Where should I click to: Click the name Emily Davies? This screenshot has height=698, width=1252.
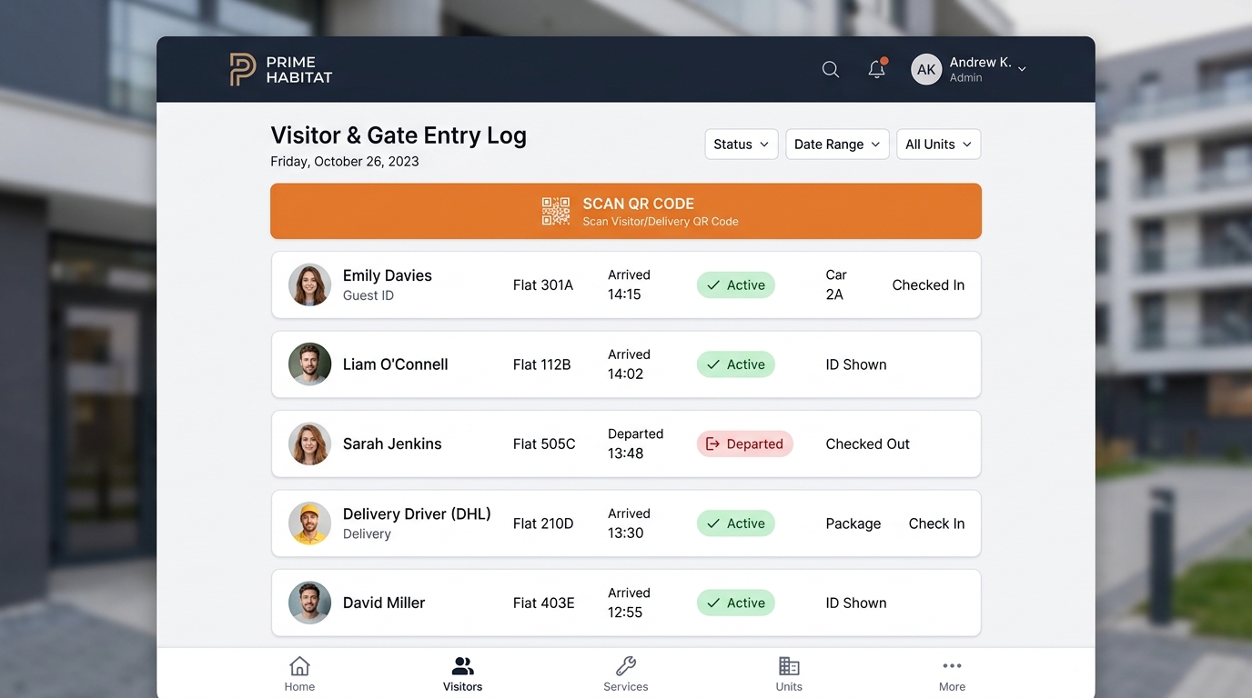pyautogui.click(x=388, y=275)
